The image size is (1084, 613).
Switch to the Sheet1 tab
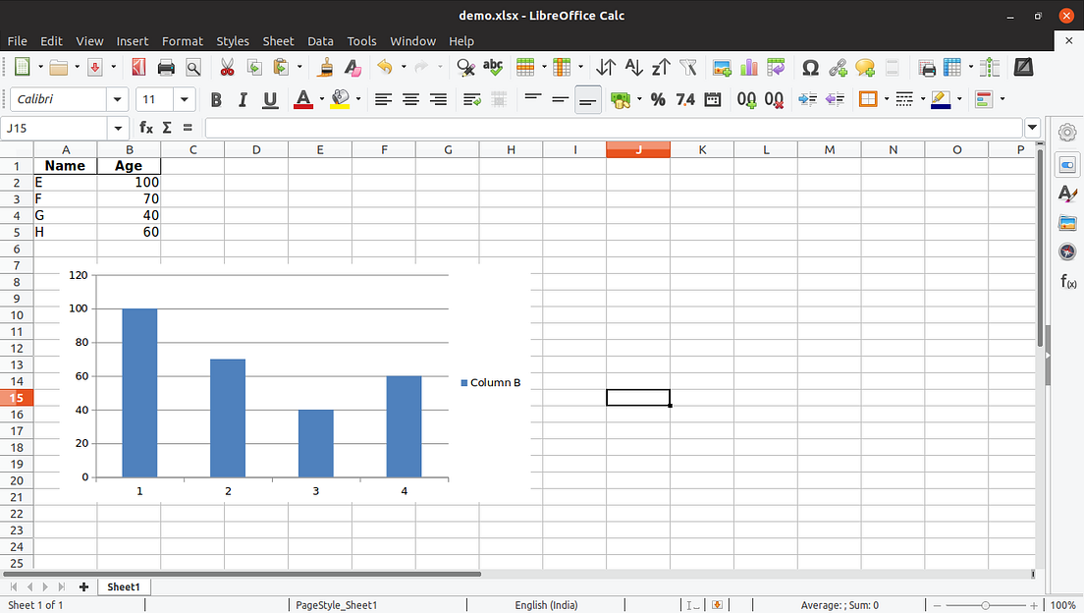click(123, 586)
